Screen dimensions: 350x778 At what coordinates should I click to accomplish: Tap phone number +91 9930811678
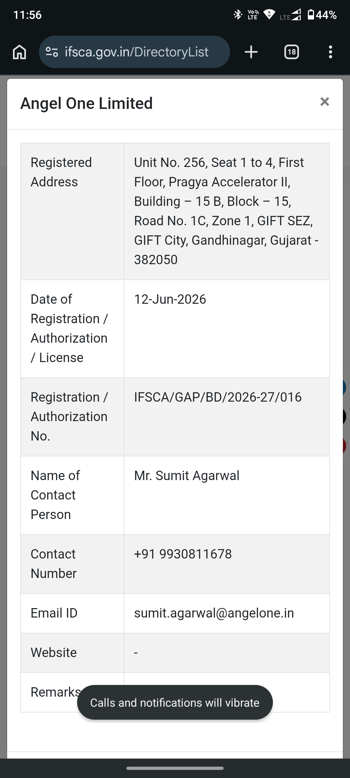pyautogui.click(x=183, y=554)
